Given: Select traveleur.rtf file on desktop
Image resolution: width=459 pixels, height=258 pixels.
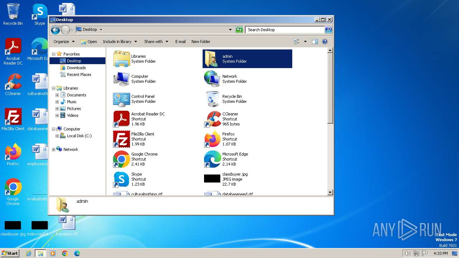Looking at the screenshot, I should click(x=67, y=226).
